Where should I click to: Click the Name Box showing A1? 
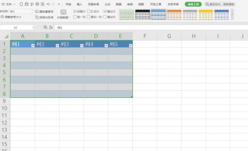16,28
